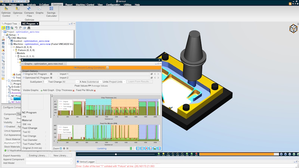The width and height of the screenshot is (299, 168).
Task: Toggle the Optimized NC Program checkbox
Action: tap(24, 78)
